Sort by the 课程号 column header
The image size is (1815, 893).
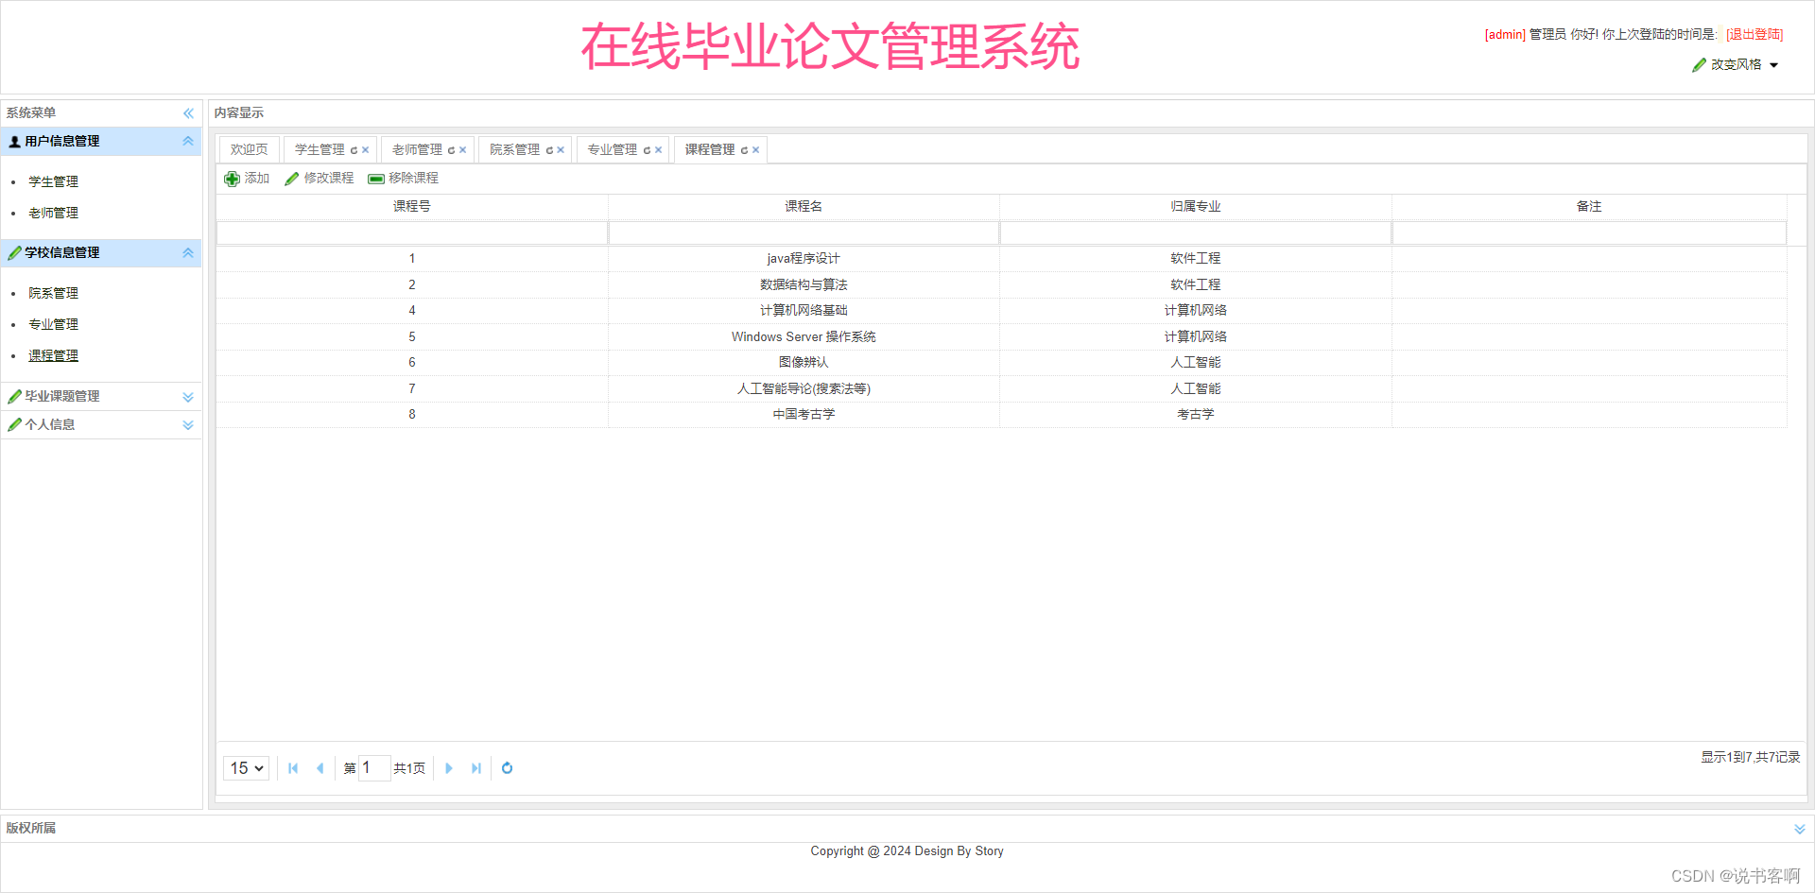pyautogui.click(x=412, y=207)
